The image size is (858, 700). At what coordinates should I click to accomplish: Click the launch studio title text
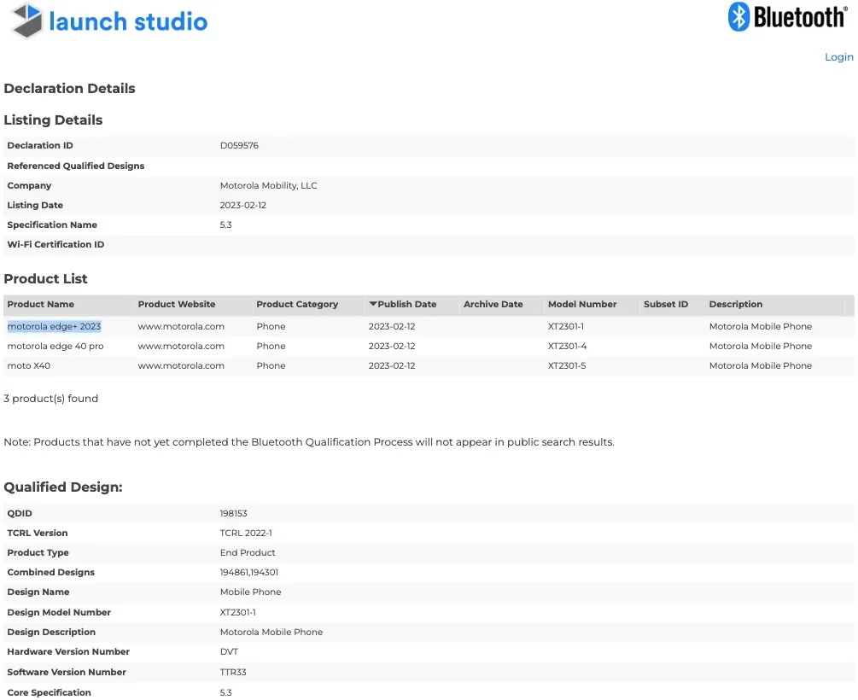pyautogui.click(x=128, y=21)
